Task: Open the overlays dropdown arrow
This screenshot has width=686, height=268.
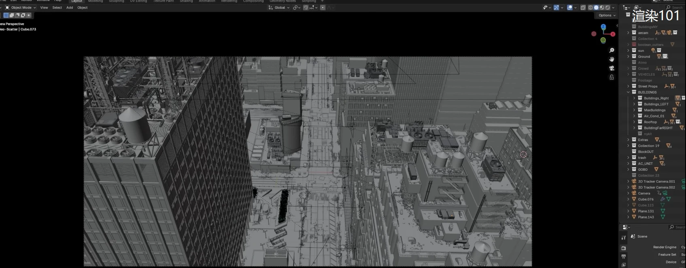Action: point(575,7)
